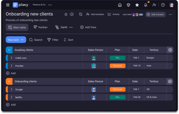Open the invite user icon in header
The width and height of the screenshot is (179, 114).
(x=154, y=5)
